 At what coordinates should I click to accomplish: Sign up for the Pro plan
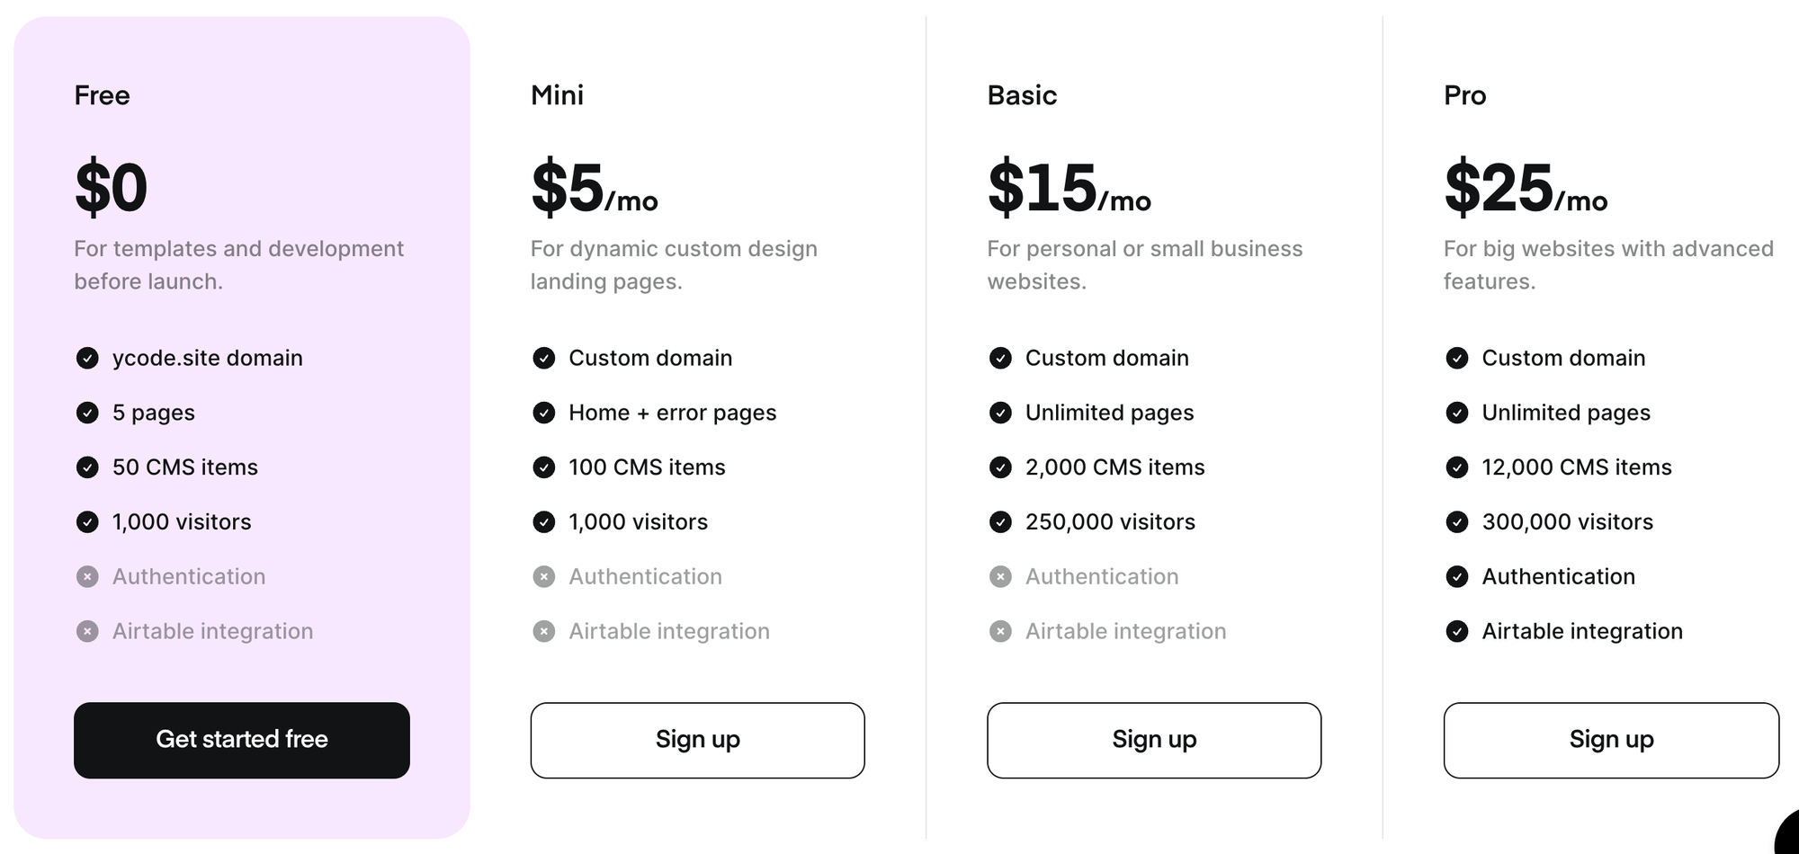(1611, 740)
